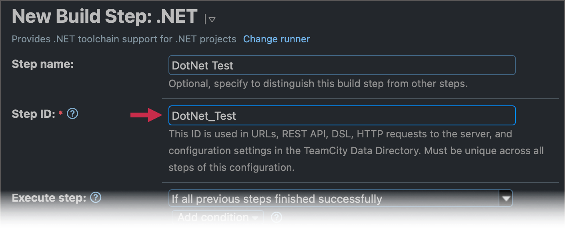Click the Execute step help icon
This screenshot has width=565, height=230.
tap(95, 197)
